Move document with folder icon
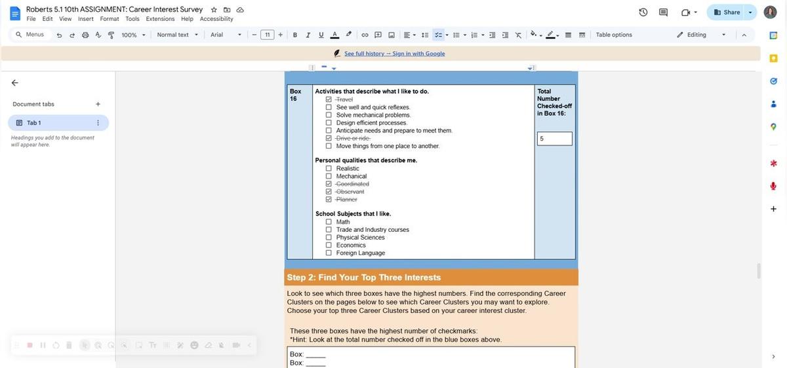This screenshot has height=368, width=787. pos(227,10)
